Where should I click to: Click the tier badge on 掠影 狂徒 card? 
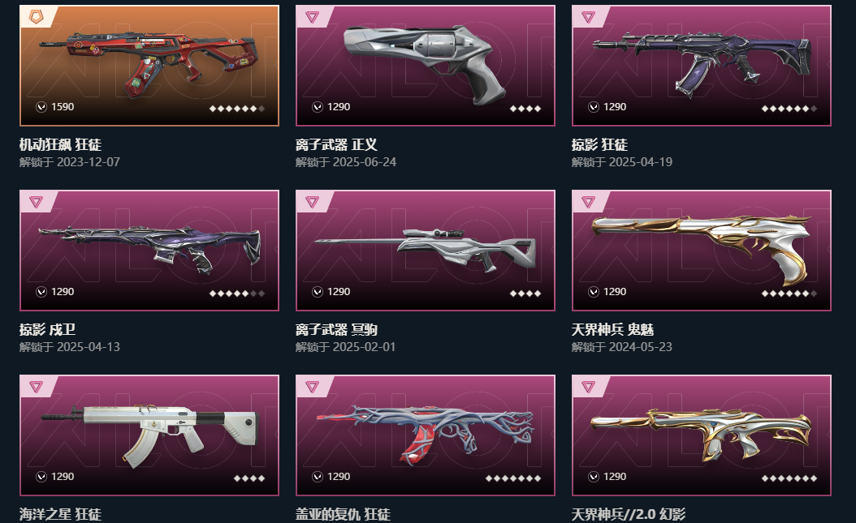pyautogui.click(x=588, y=17)
